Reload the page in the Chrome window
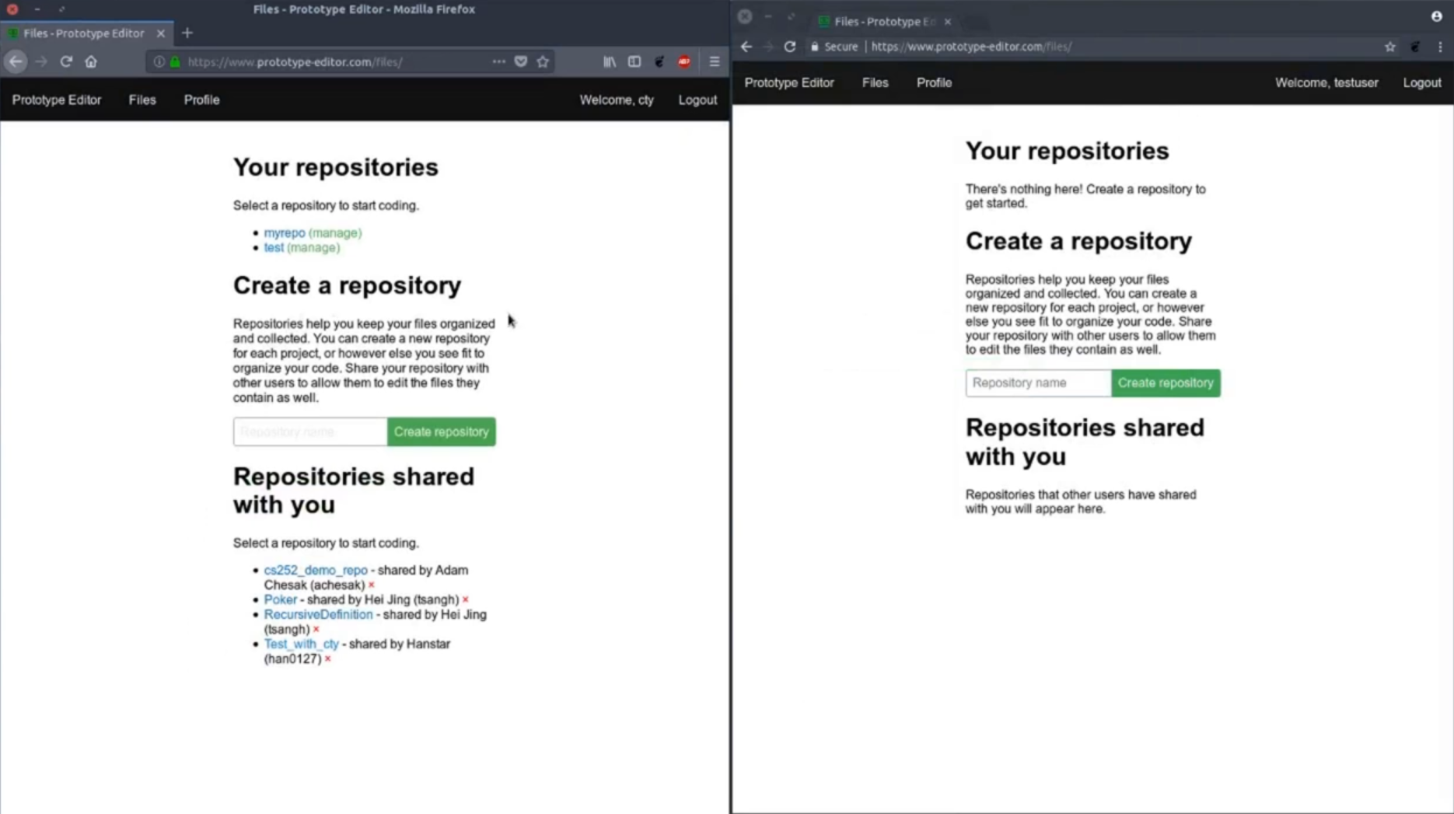 click(x=790, y=47)
